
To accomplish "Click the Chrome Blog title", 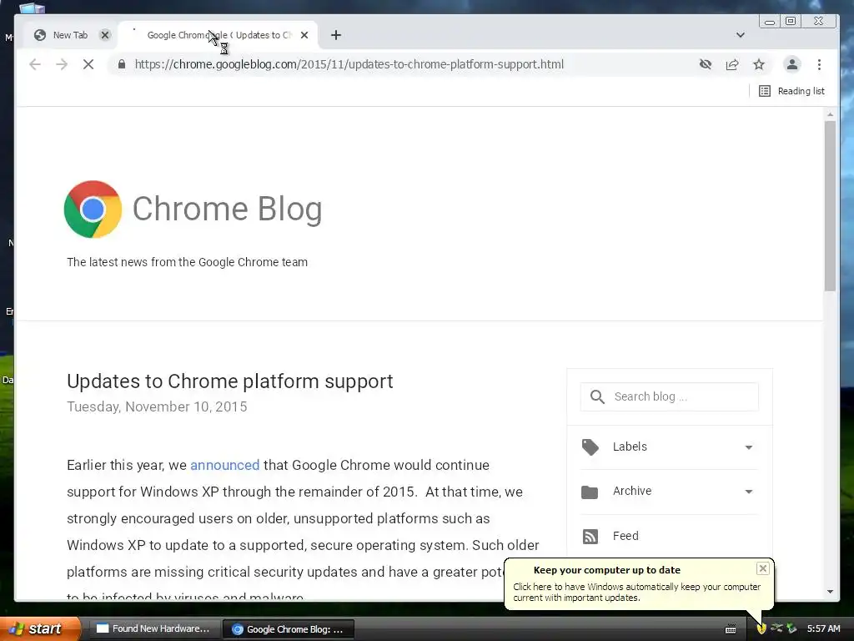I will click(x=227, y=209).
